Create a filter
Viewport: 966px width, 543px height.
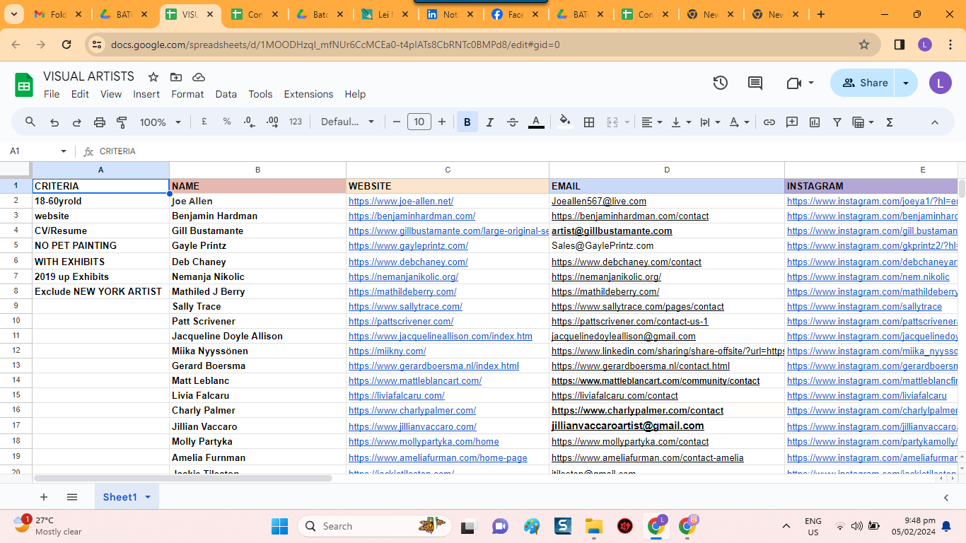(837, 122)
